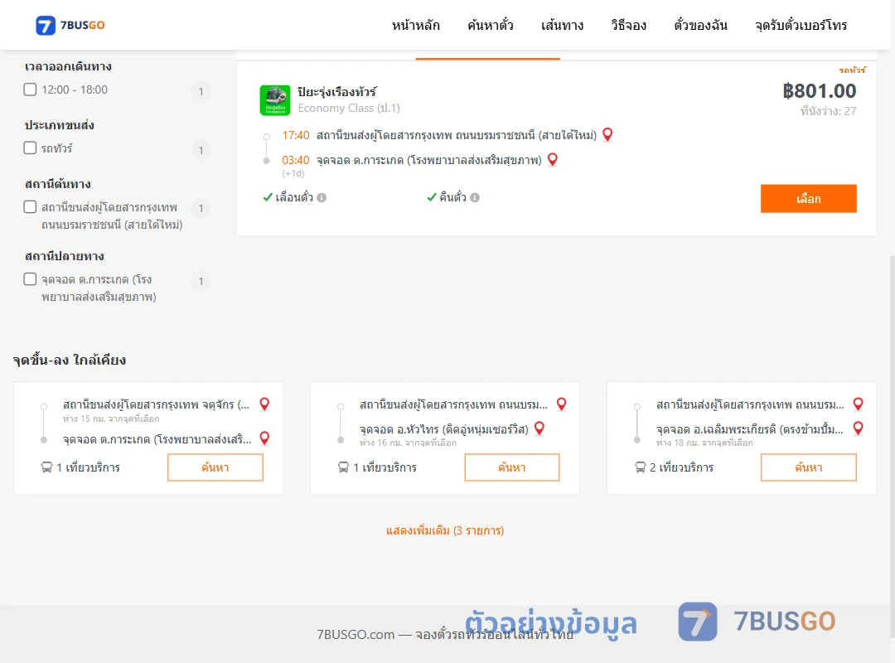Click the เลื่อนตั๋ว label on the trip card

pos(294,197)
